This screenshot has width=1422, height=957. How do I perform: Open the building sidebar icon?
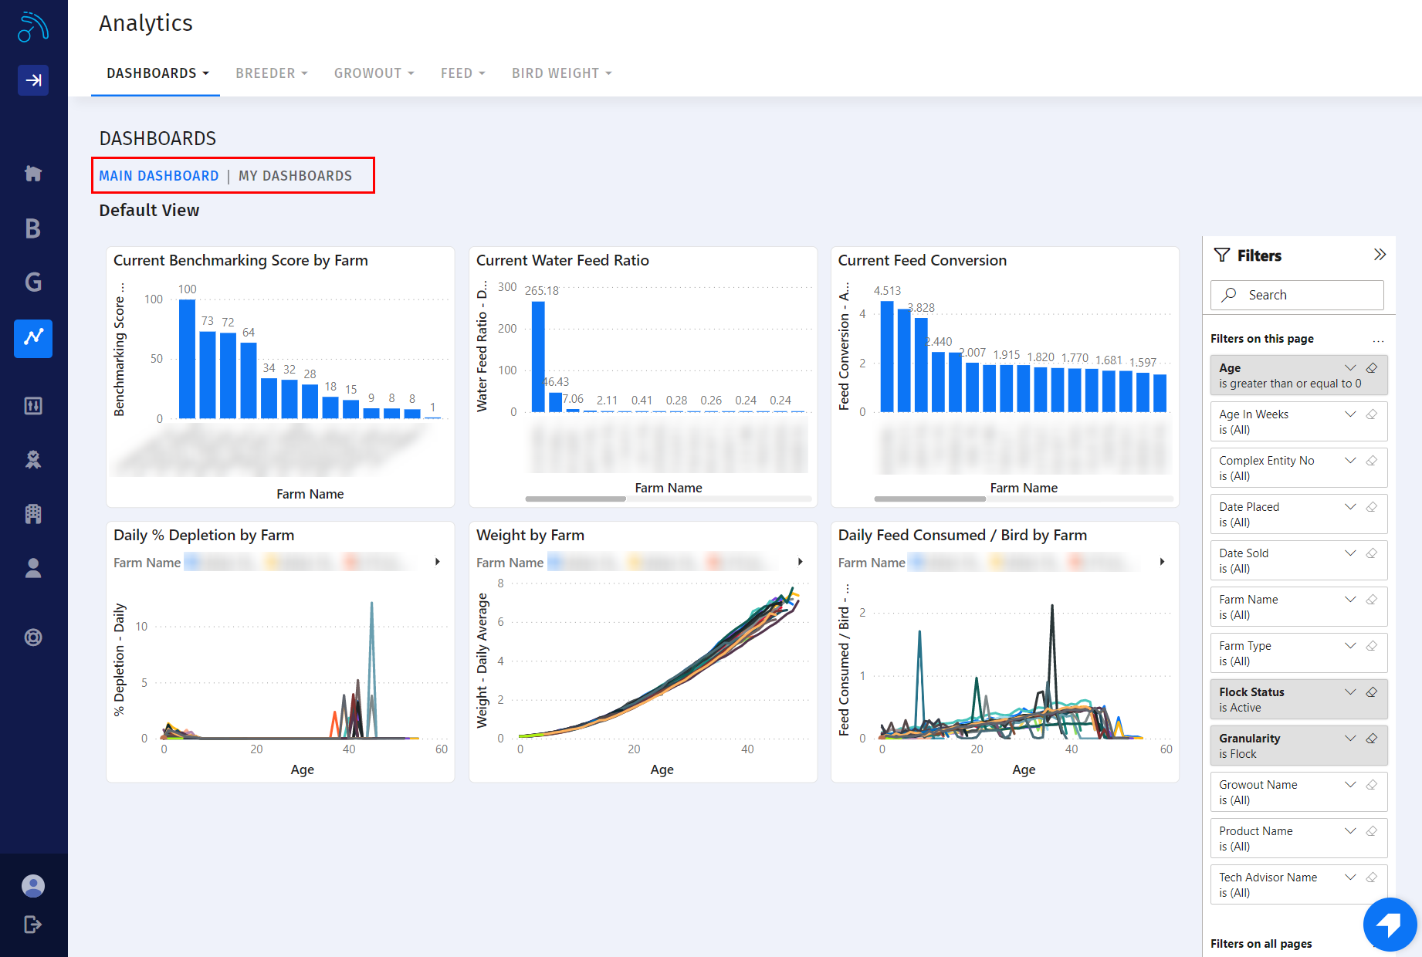click(x=33, y=514)
